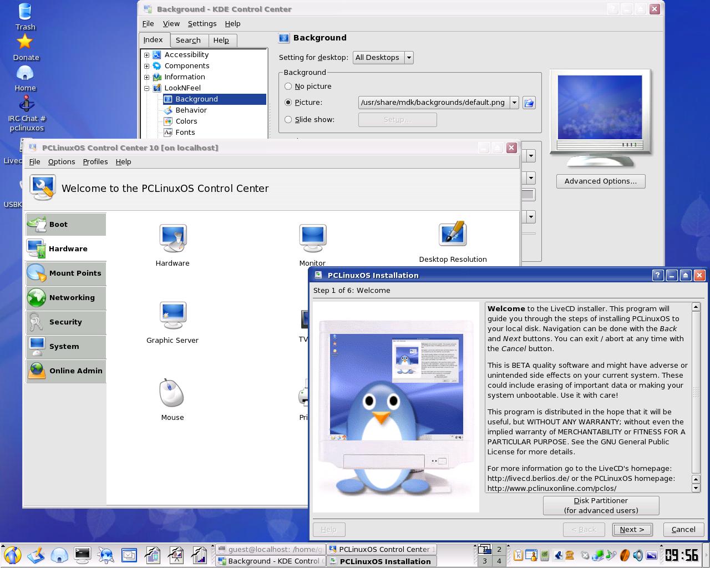
Task: Click the network connection tray icon
Action: tap(598, 555)
